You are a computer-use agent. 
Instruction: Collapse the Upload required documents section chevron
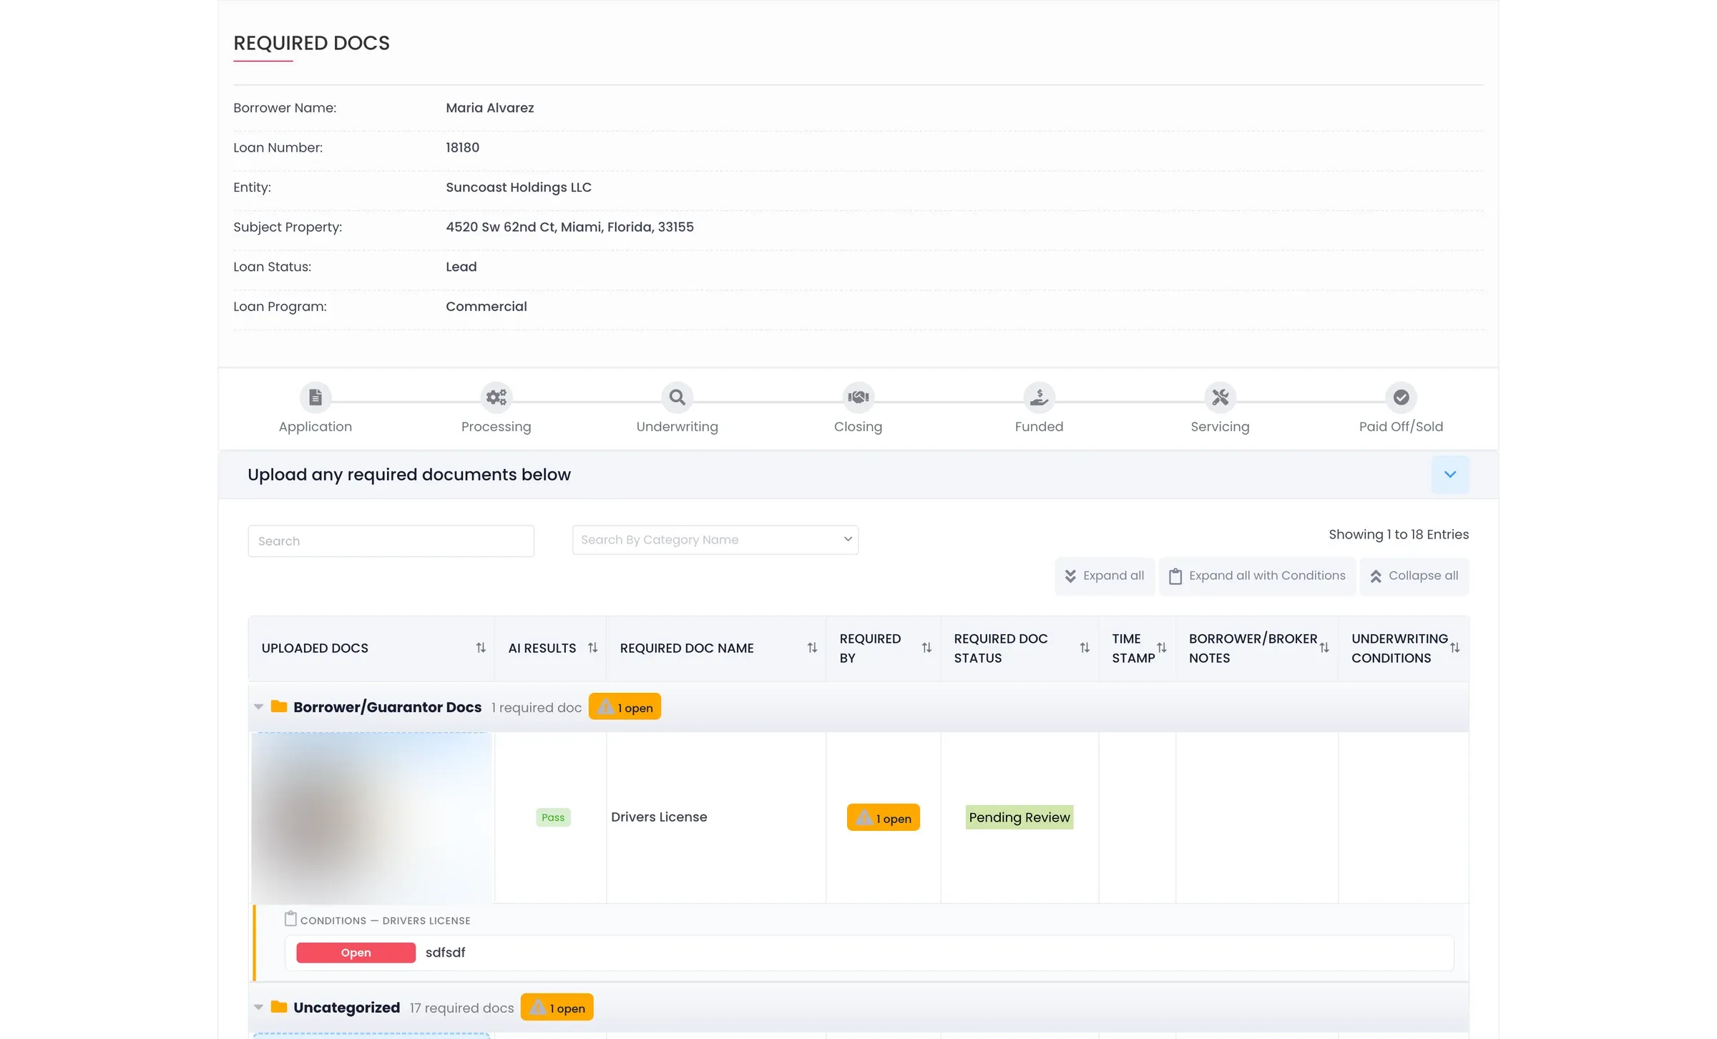tap(1450, 475)
